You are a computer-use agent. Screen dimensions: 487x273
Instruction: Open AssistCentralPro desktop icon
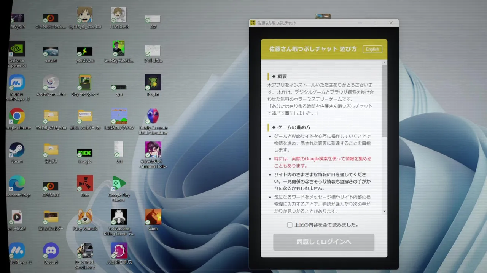click(51, 83)
